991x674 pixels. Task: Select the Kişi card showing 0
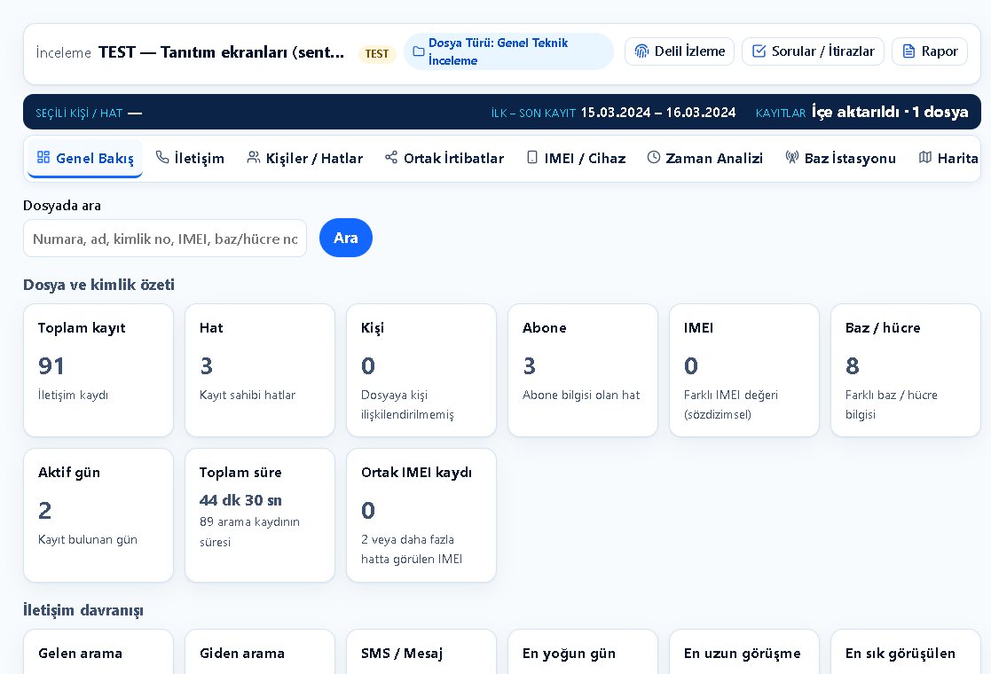(421, 370)
